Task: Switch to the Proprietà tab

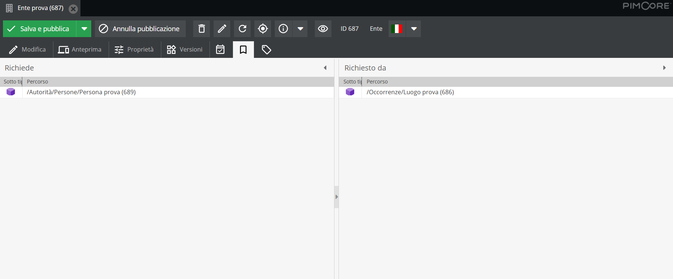Action: (x=134, y=49)
